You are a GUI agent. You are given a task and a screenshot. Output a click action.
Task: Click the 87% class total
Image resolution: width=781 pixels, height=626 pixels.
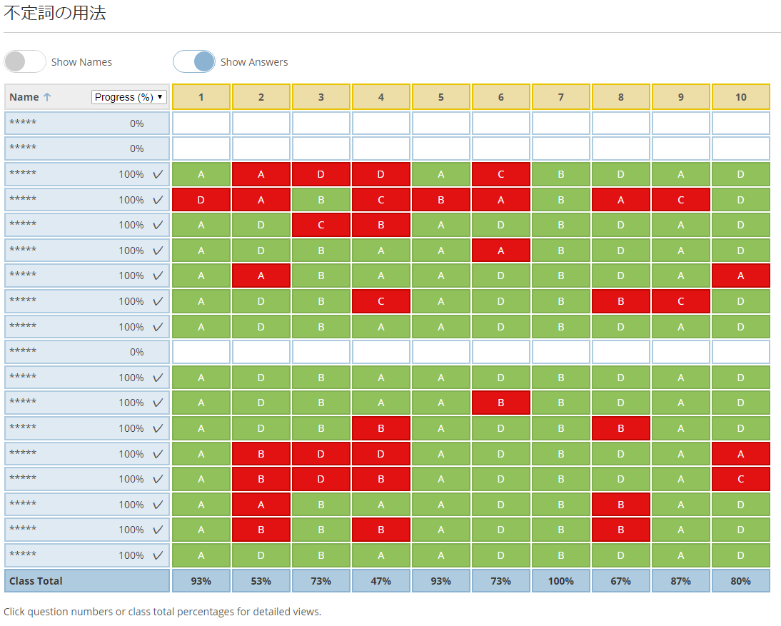pyautogui.click(x=681, y=581)
